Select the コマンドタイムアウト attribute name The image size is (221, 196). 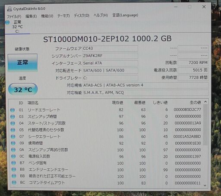(47, 183)
